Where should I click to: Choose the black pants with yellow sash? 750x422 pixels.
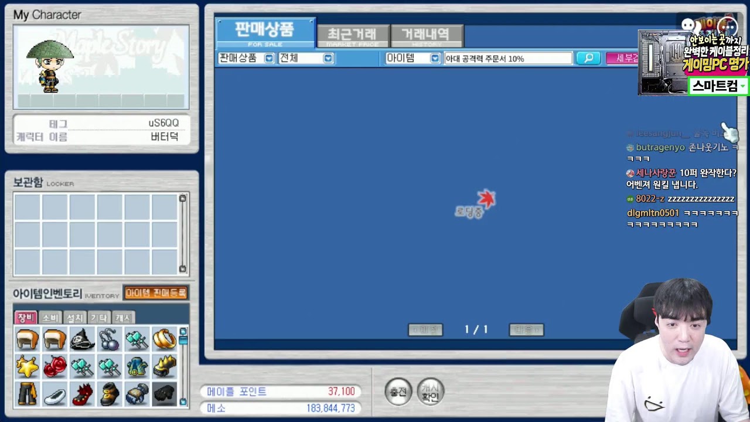27,394
